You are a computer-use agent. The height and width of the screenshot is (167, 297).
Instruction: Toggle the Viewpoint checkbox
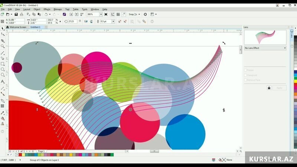click(x=245, y=75)
